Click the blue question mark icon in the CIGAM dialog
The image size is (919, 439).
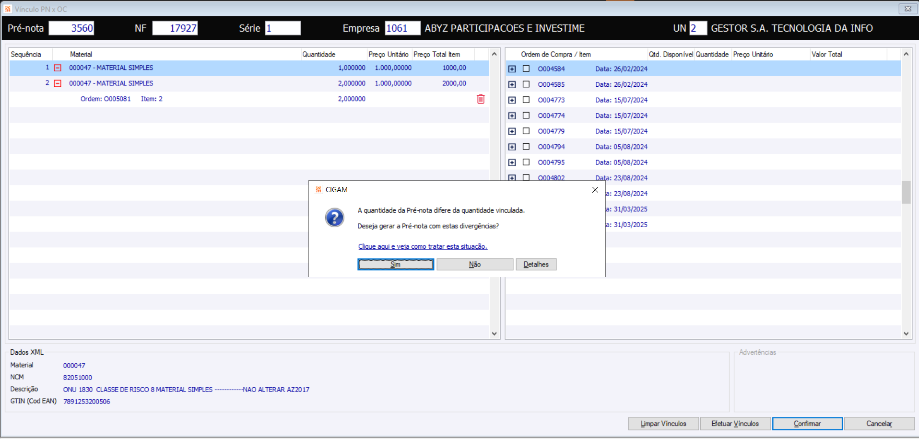(x=334, y=218)
